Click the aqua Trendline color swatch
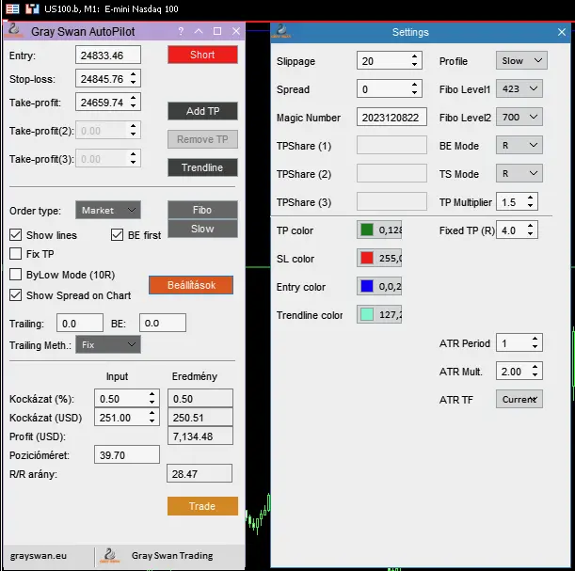 [x=367, y=314]
